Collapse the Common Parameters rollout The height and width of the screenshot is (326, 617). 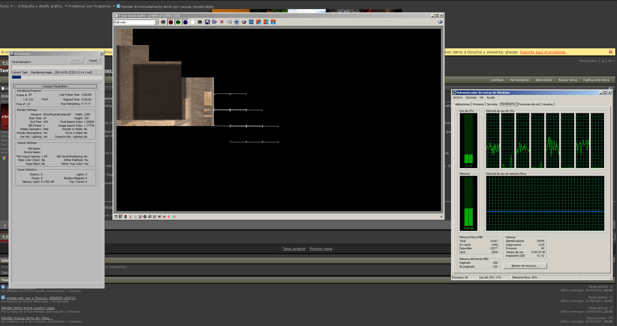tap(55, 86)
